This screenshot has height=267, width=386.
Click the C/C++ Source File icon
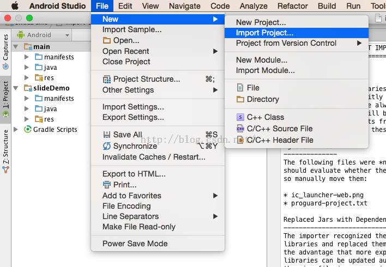[x=240, y=129]
